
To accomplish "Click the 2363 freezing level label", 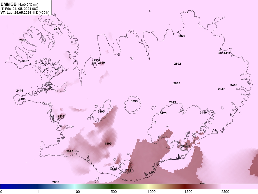I will click(x=23, y=40).
